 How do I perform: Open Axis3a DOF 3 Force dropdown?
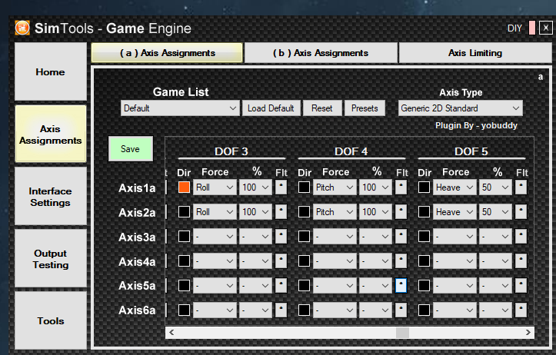click(215, 237)
